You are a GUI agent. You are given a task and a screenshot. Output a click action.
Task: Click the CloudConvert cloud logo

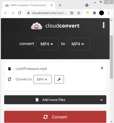coord(36,26)
